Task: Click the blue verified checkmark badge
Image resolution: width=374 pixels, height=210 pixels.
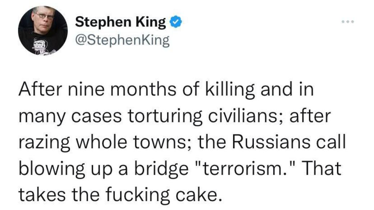Action: [x=174, y=23]
